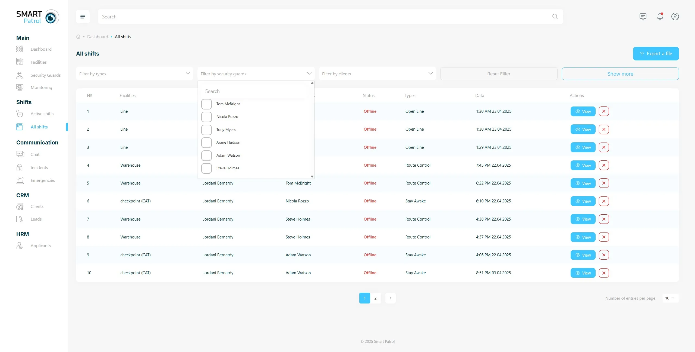This screenshot has height=352, width=695.
Task: View shift row 2
Action: click(583, 129)
